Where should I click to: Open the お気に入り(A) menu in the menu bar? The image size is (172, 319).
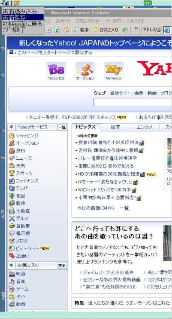[x=88, y=21]
